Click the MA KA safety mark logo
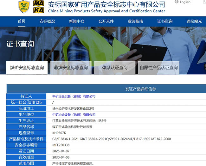Image resolution: width=206 pixels, height=166 pixels. pos(39,6)
